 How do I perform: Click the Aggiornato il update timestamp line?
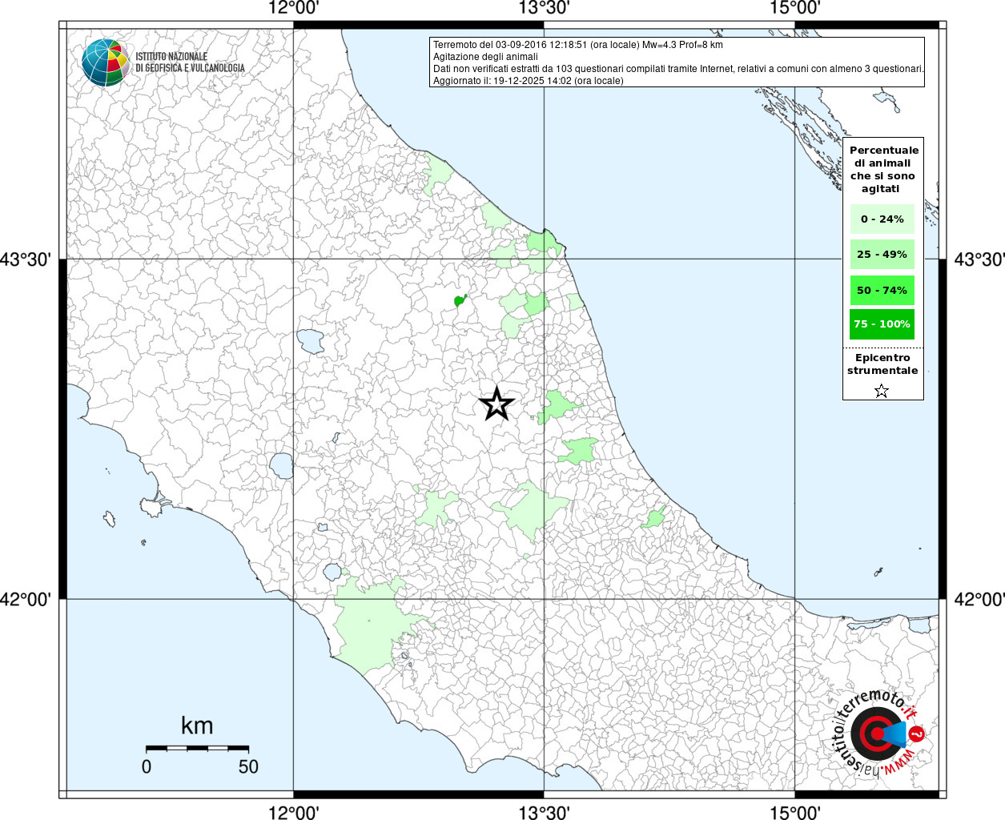528,81
